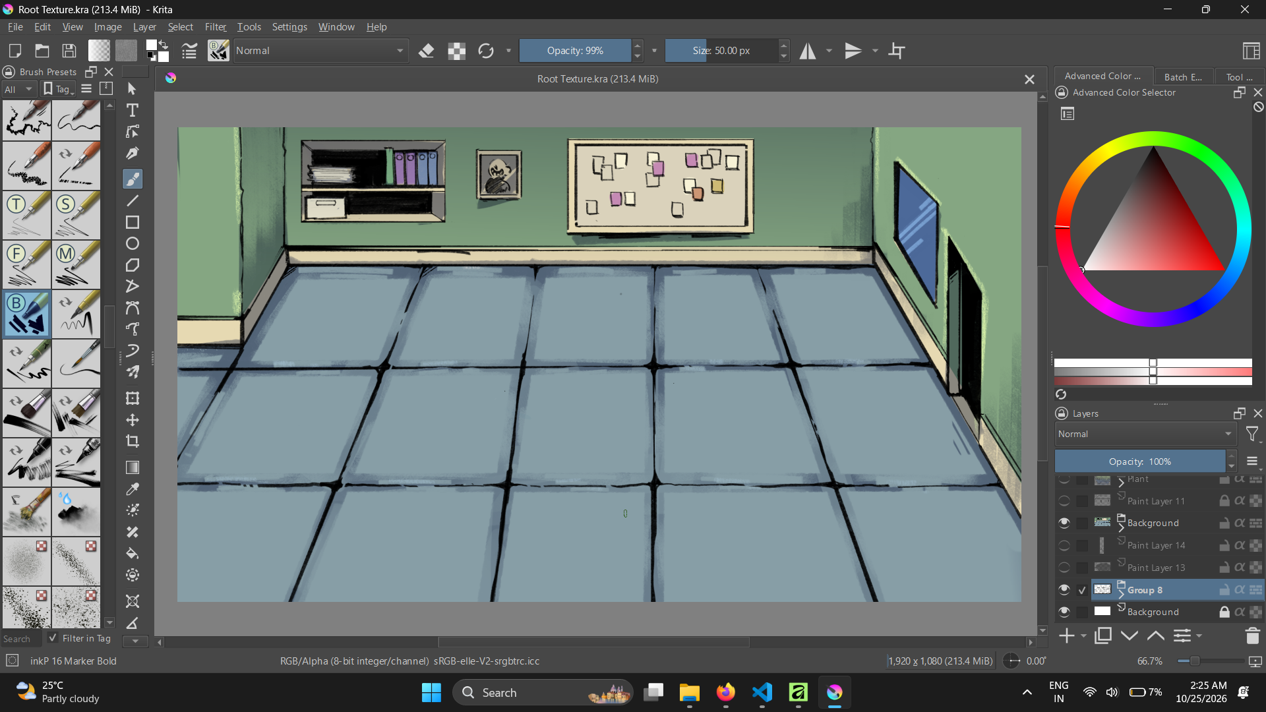The image size is (1266, 712).
Task: Click the Preserve Alpha checkerboard icon
Action: click(x=456, y=51)
